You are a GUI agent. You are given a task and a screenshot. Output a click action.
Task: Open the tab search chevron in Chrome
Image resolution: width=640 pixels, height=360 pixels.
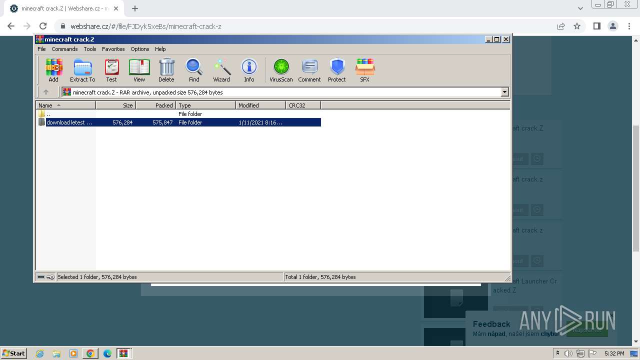point(580,8)
